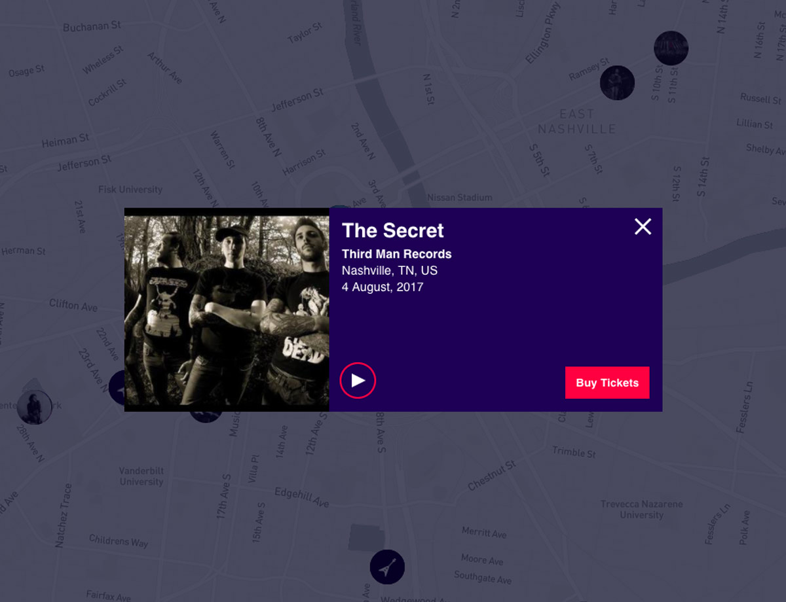Viewport: 786px width, 602px height.
Task: Click The Secret event title
Action: [392, 230]
